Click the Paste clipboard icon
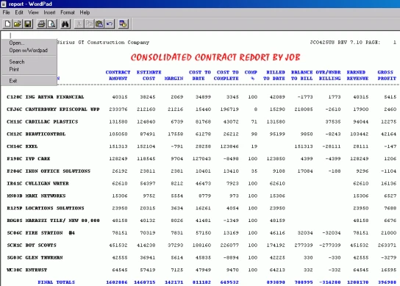 pyautogui.click(x=99, y=24)
